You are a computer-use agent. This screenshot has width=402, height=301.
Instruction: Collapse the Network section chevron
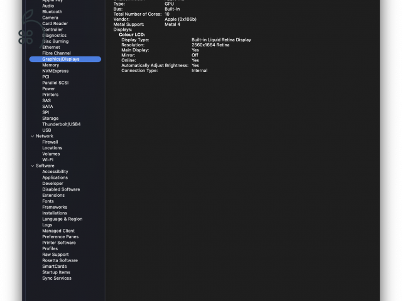(32, 136)
